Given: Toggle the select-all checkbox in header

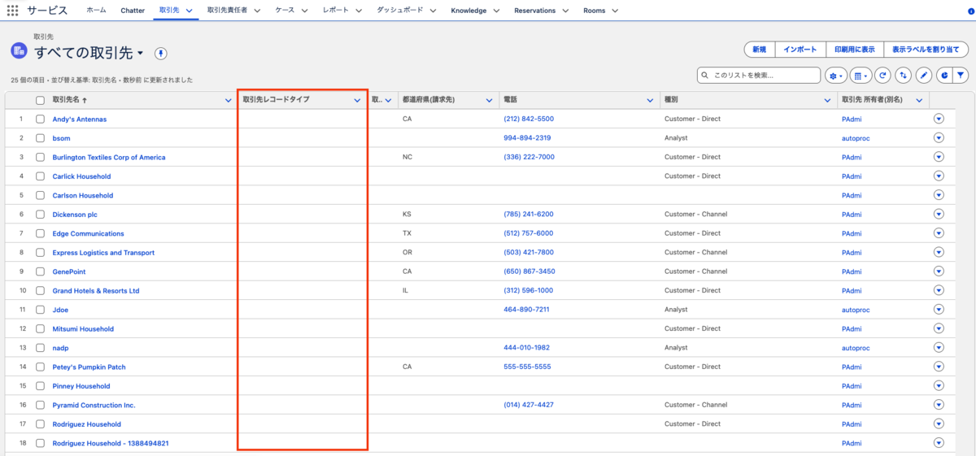Looking at the screenshot, I should (x=40, y=100).
